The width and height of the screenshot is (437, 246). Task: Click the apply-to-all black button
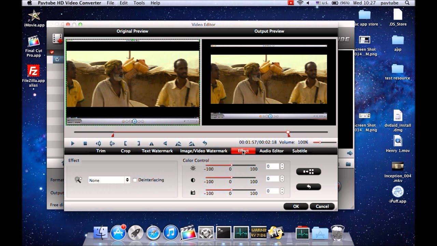[309, 172]
